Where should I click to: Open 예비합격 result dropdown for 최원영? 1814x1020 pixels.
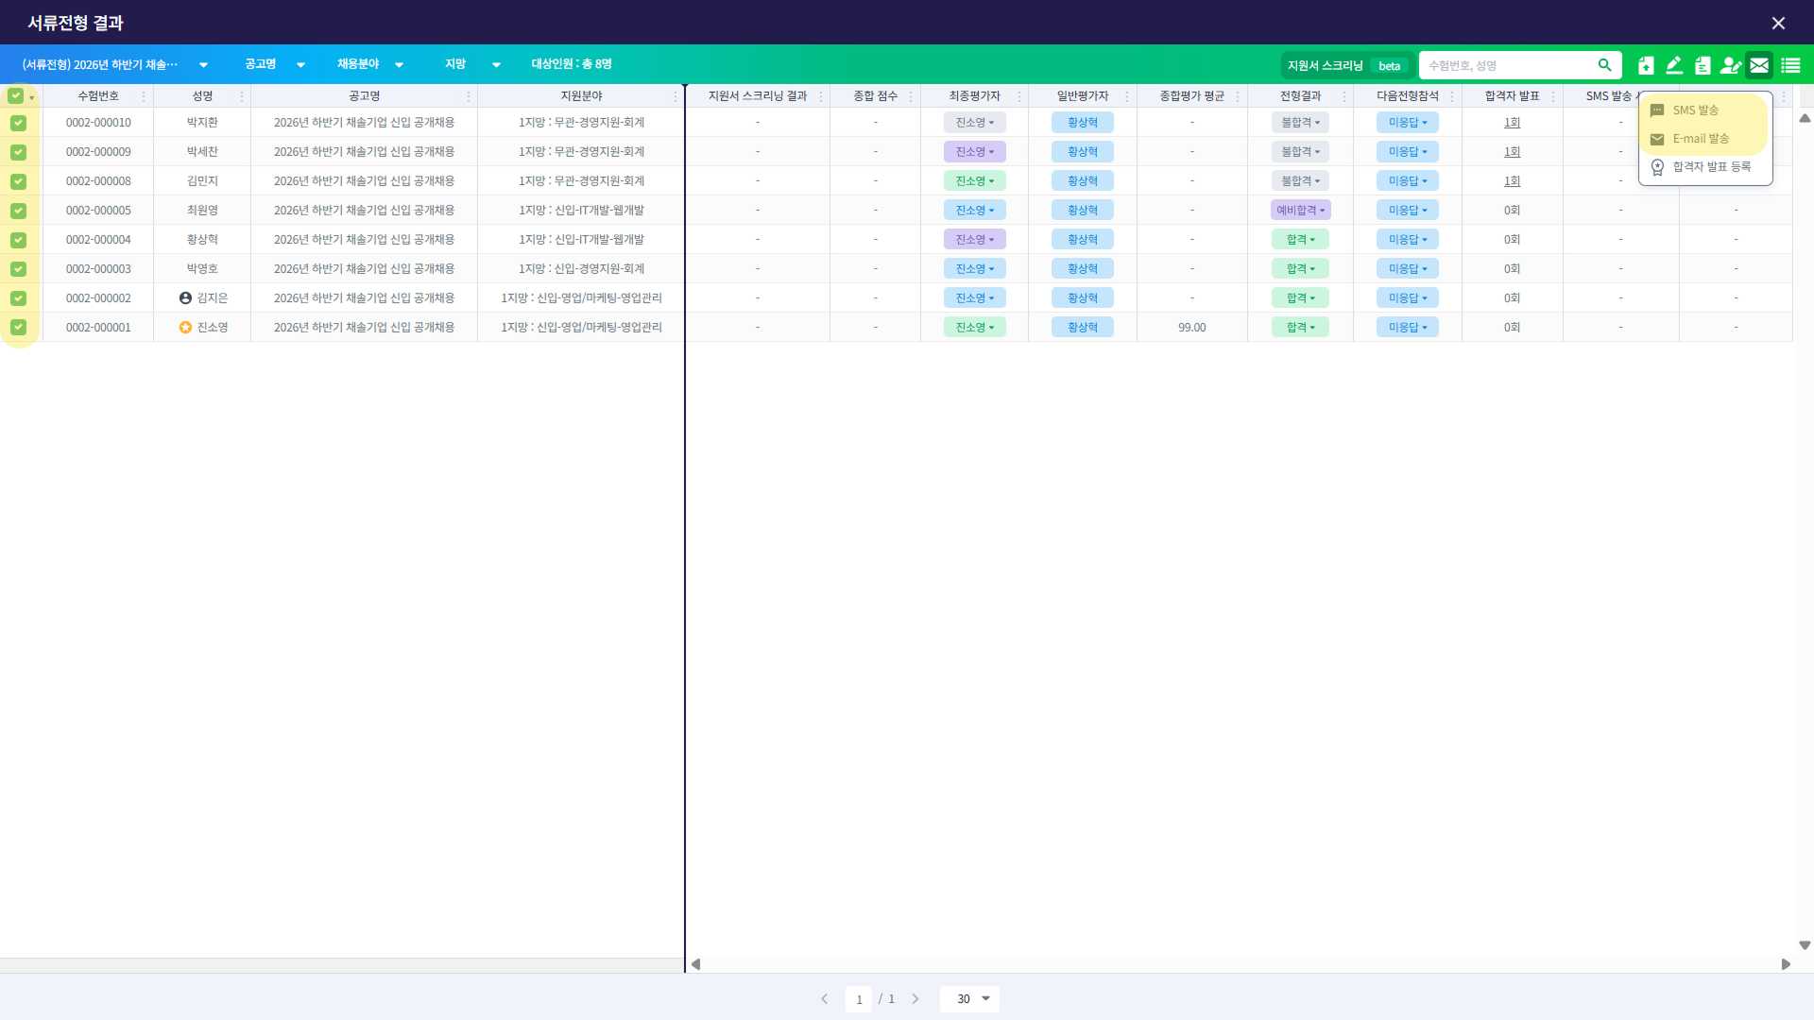(x=1300, y=211)
